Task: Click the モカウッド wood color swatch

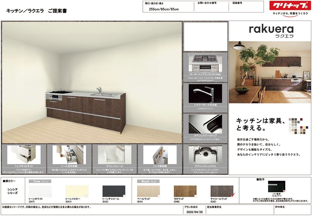Action: tap(185, 191)
